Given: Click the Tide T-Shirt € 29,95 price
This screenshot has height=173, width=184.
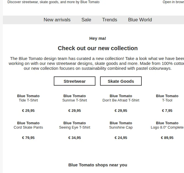Looking at the screenshot, I should click(x=28, y=111).
